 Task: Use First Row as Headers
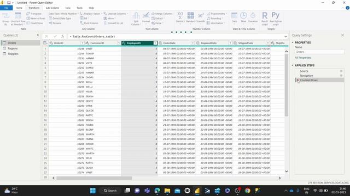coord(18,19)
